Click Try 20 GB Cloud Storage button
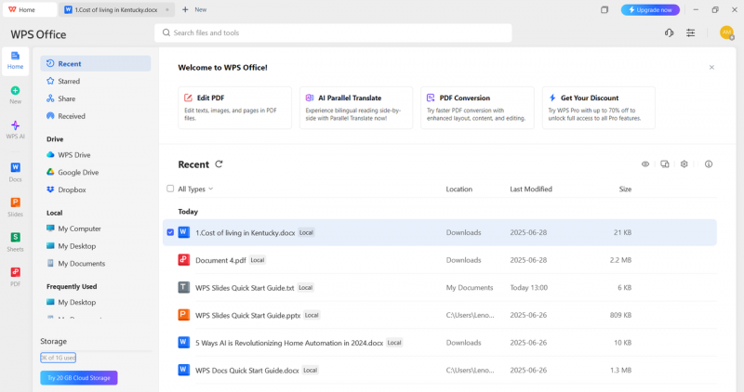The width and height of the screenshot is (744, 392). [x=79, y=378]
